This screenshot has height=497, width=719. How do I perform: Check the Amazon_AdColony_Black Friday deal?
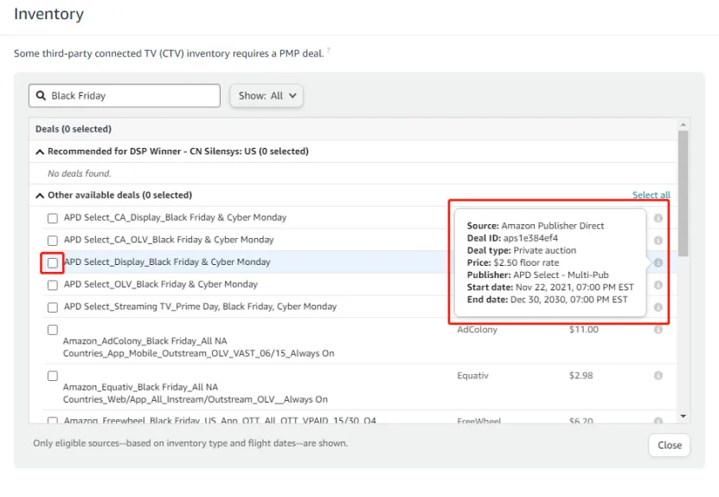(x=53, y=330)
